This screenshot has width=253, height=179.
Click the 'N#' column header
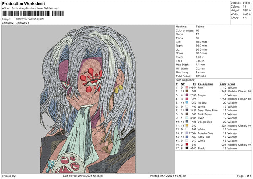point(183,84)
